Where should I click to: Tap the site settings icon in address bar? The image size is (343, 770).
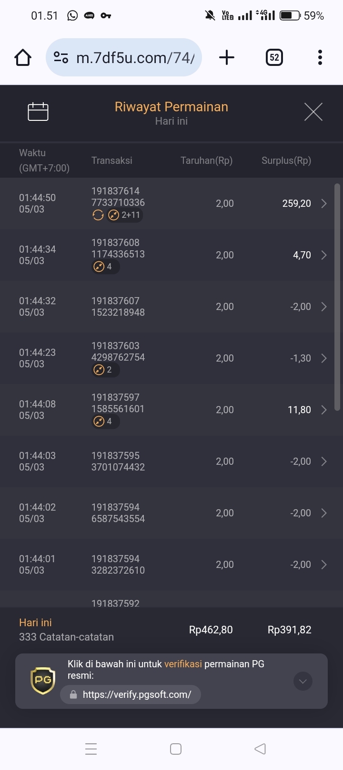coord(61,57)
